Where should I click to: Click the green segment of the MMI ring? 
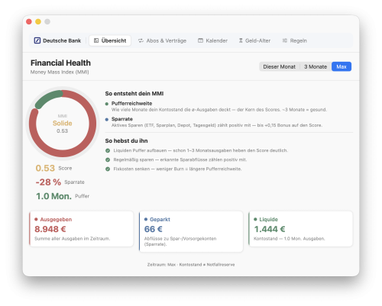click(47, 98)
